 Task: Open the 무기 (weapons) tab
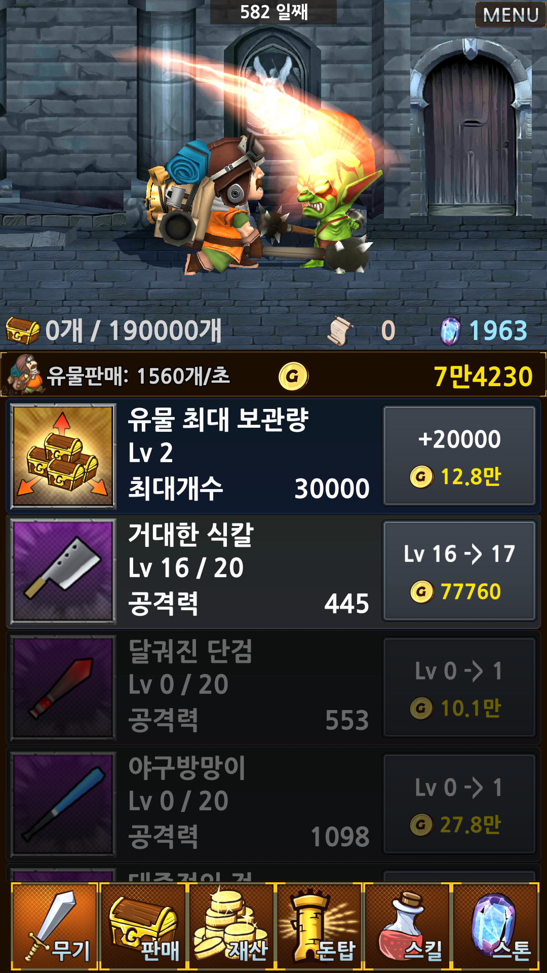[x=55, y=926]
